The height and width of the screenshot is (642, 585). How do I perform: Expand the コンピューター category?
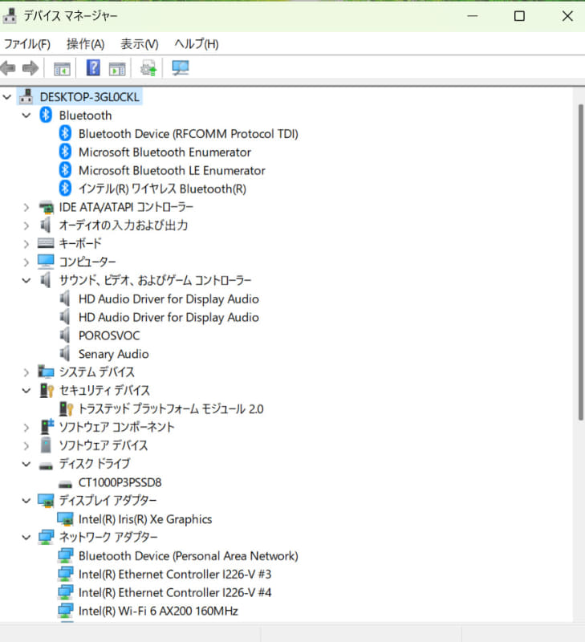coord(26,262)
